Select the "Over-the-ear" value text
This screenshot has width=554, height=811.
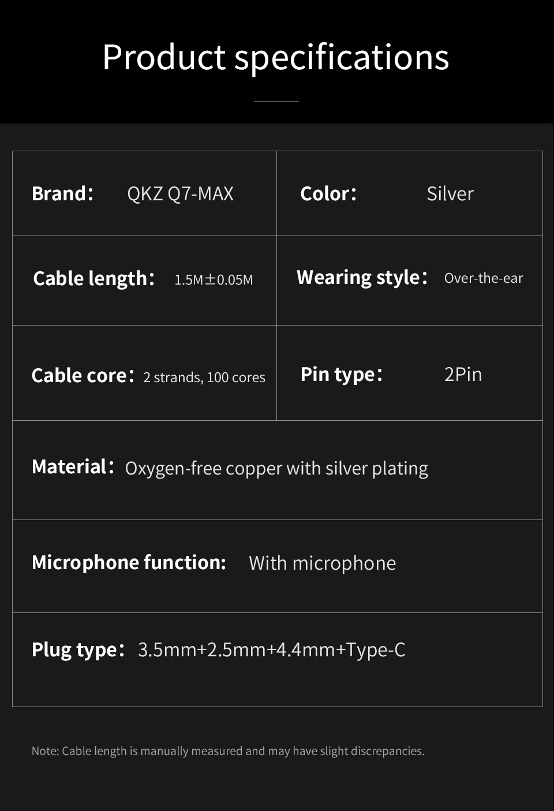(x=484, y=278)
